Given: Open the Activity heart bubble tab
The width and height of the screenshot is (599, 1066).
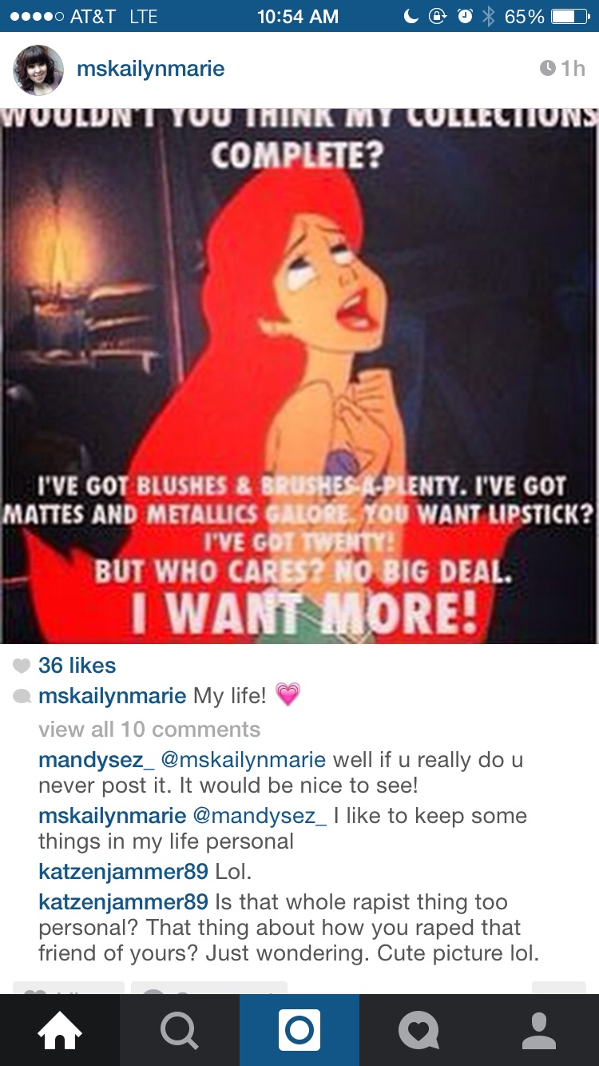Looking at the screenshot, I should (419, 1030).
